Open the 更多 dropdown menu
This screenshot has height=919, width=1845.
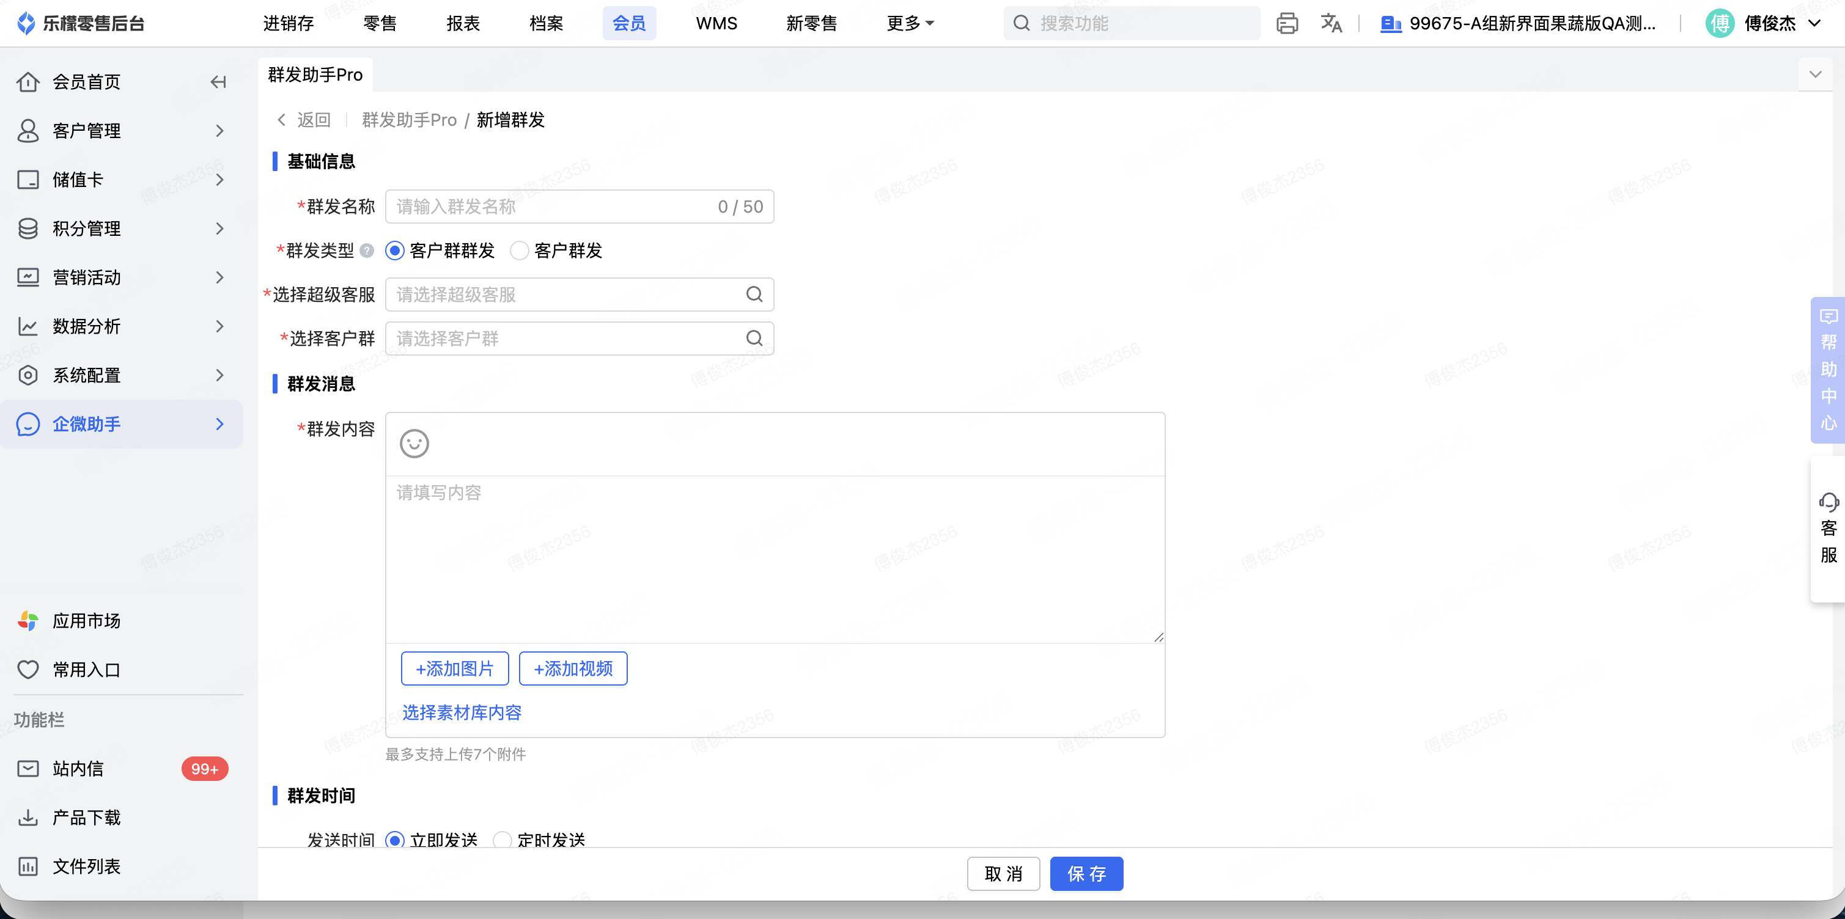tap(910, 24)
